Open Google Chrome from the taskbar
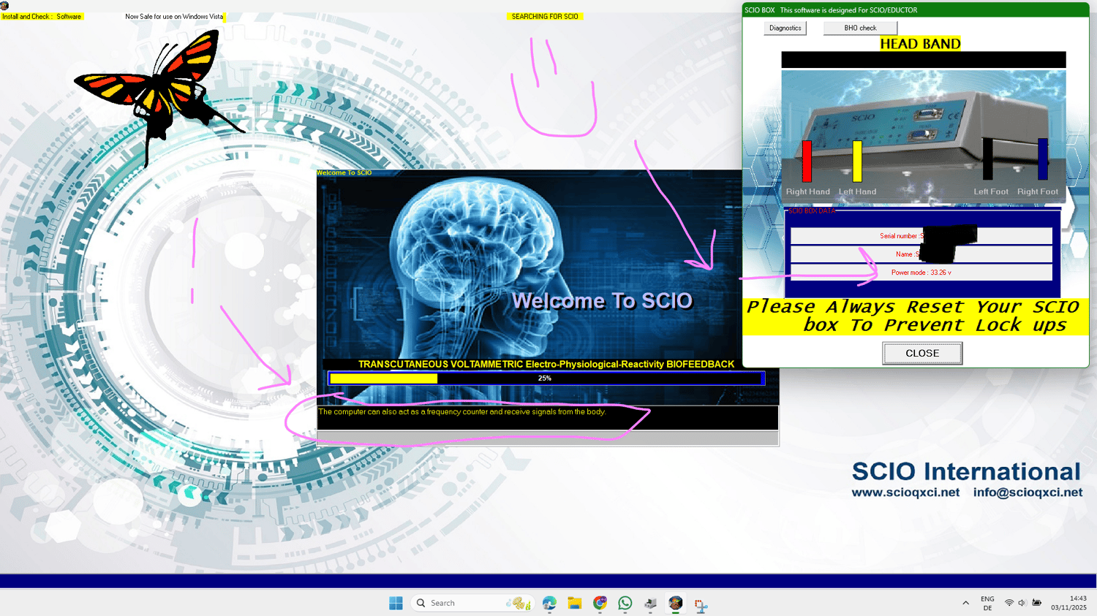The width and height of the screenshot is (1097, 616). tap(600, 603)
